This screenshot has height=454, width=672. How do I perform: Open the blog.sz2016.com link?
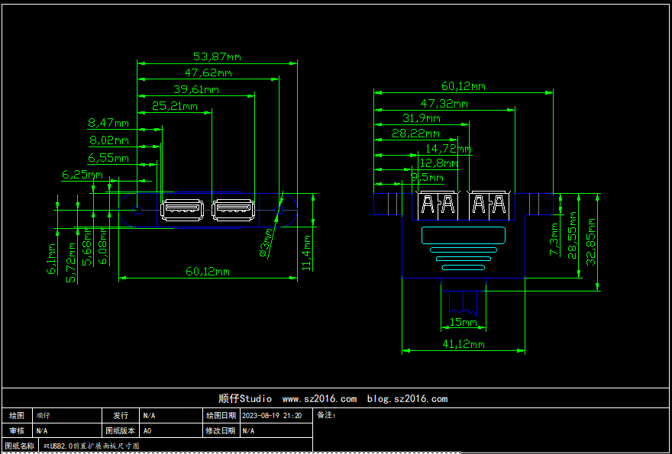click(407, 398)
